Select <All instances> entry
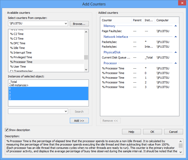The image size is (188, 160). (x=19, y=85)
